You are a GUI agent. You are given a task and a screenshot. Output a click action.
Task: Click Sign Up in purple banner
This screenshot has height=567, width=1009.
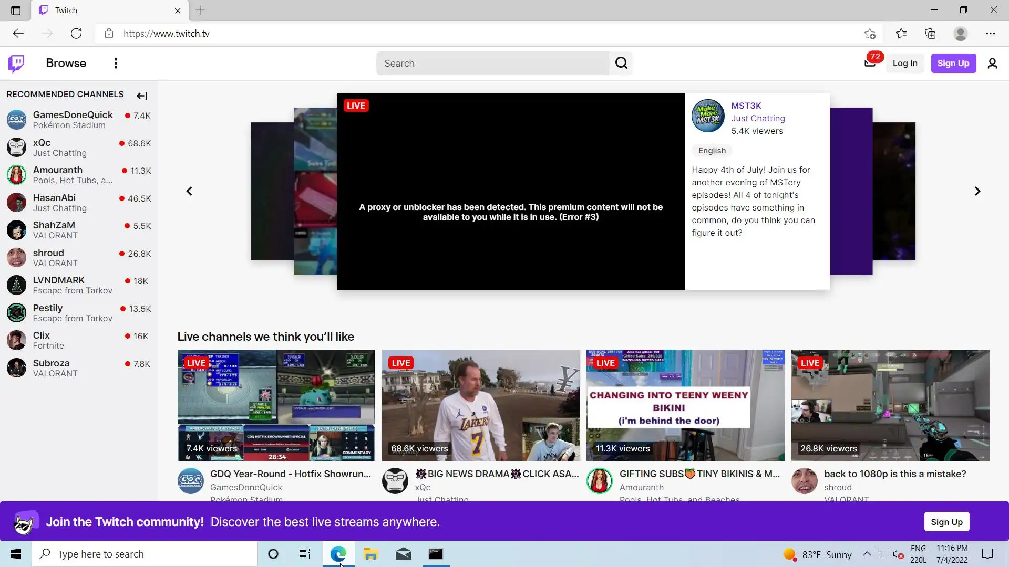946,521
